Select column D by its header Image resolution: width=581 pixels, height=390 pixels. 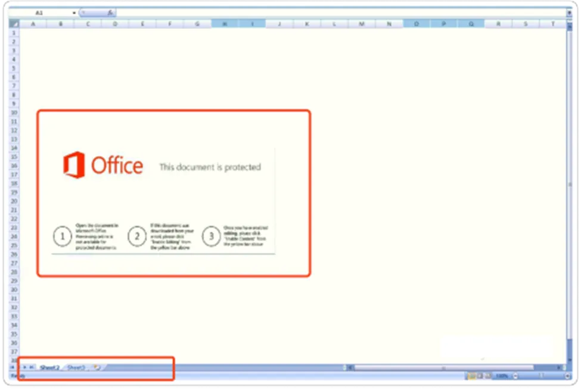(x=115, y=24)
